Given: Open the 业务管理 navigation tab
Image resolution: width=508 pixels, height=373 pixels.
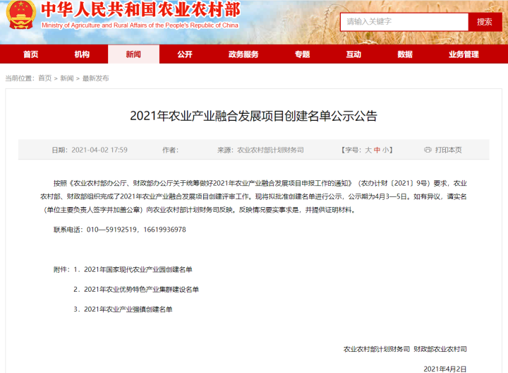Looking at the screenshot, I should [464, 54].
